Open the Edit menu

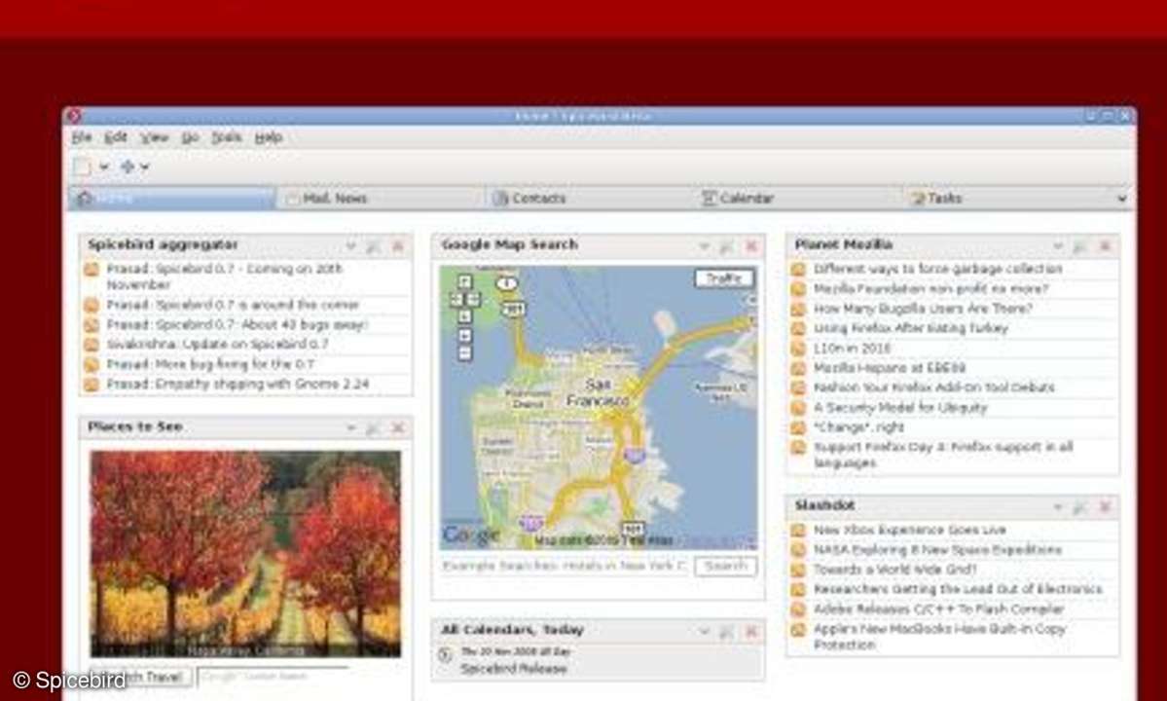[x=116, y=137]
